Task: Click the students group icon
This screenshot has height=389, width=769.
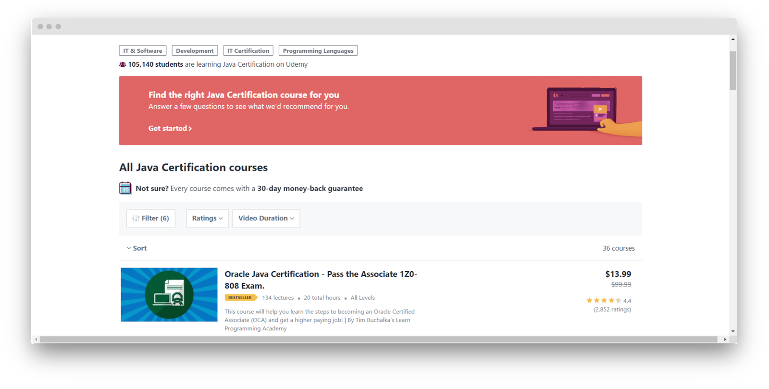Action: pos(123,64)
